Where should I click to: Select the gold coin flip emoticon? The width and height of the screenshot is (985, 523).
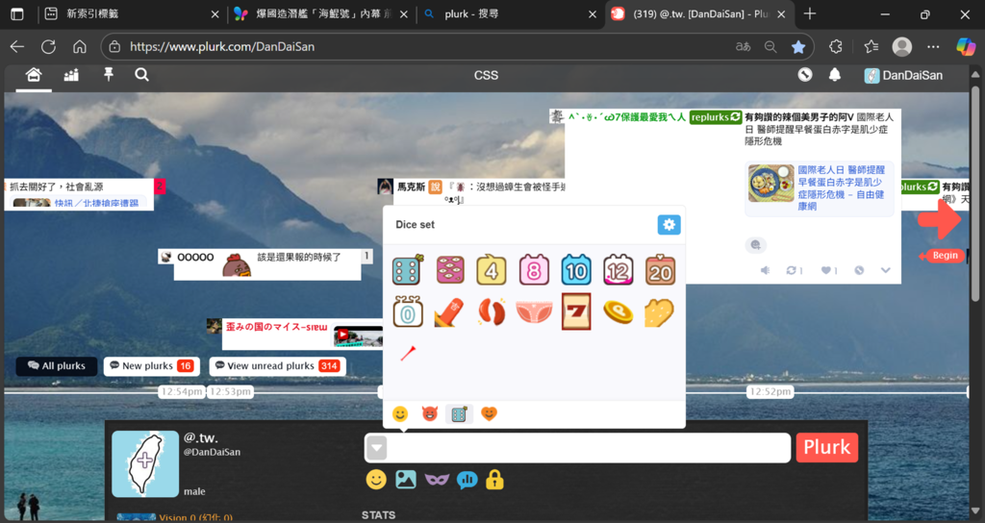click(x=618, y=311)
